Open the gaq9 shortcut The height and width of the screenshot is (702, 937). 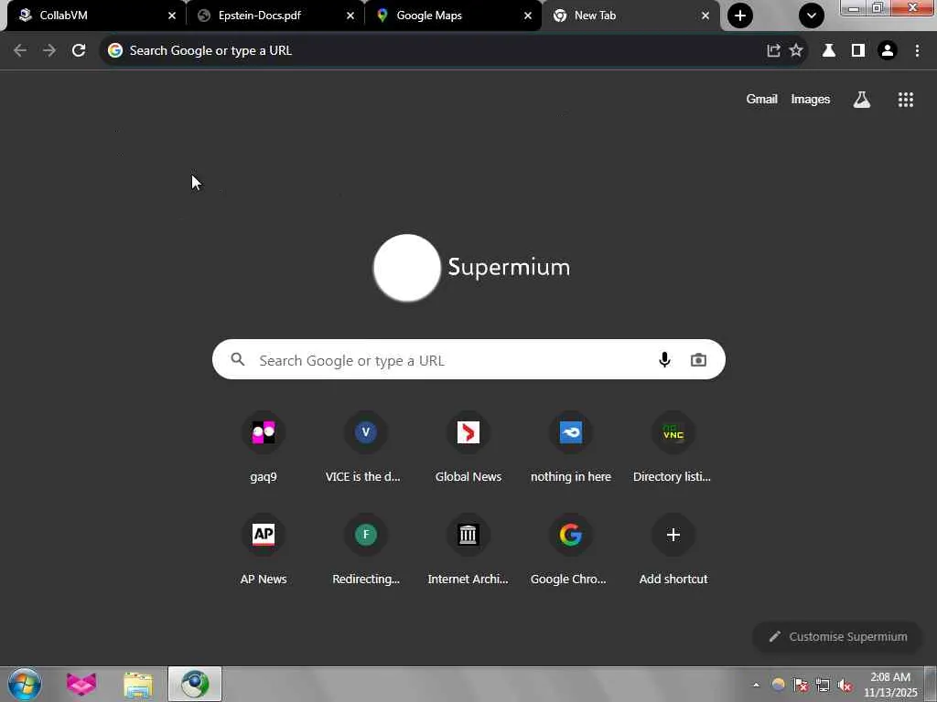(264, 448)
